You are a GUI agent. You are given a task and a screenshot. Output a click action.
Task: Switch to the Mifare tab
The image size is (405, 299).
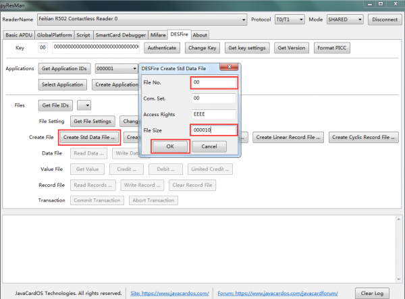coord(158,35)
